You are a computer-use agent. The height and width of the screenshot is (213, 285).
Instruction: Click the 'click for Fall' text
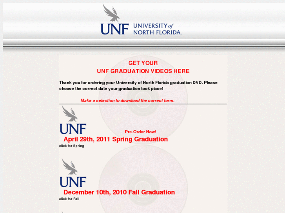click(x=69, y=199)
